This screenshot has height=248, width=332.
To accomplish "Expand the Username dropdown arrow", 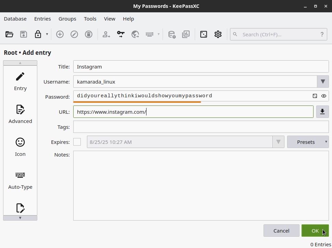I will pos(323,82).
